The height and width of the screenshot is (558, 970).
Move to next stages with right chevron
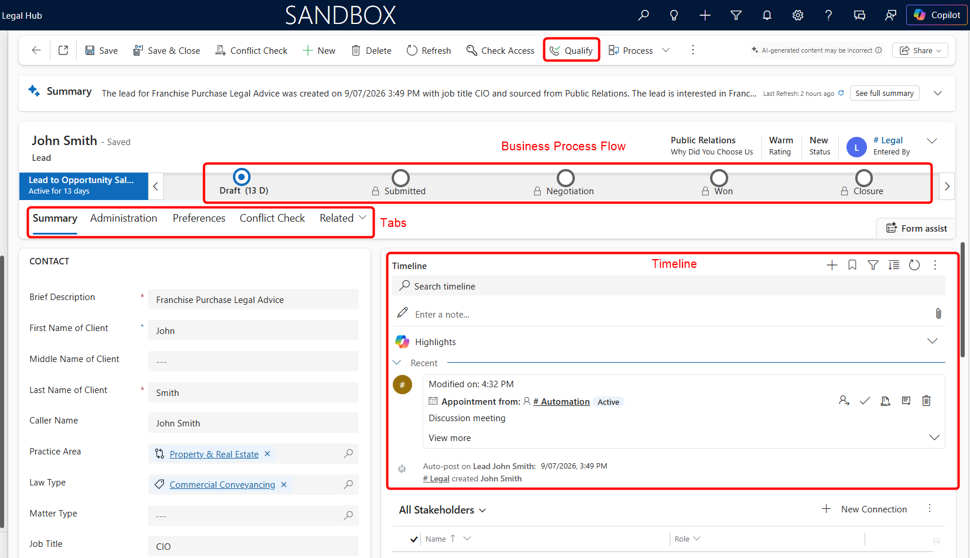click(x=947, y=187)
